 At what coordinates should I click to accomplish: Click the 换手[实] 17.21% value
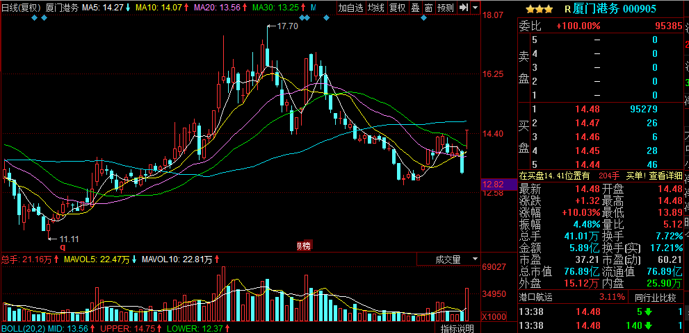coord(667,248)
